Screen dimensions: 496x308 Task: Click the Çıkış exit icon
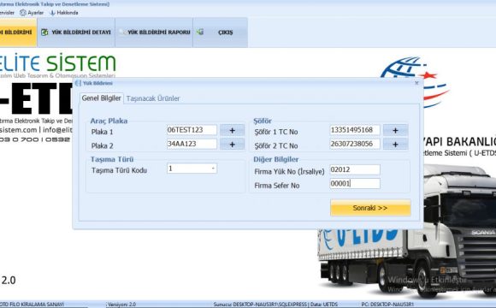point(200,32)
